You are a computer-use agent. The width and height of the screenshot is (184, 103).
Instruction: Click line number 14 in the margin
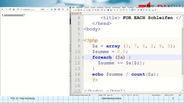tap(77, 74)
